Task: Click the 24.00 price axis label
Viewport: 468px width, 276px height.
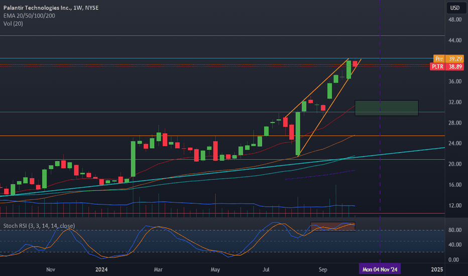Action: pyautogui.click(x=455, y=144)
